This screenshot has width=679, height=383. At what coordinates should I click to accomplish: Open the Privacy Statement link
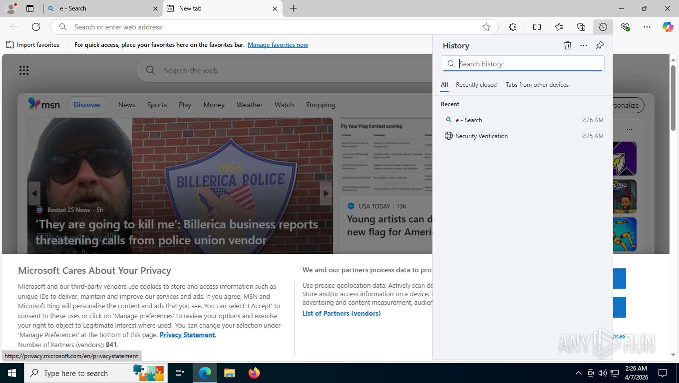pos(187,335)
